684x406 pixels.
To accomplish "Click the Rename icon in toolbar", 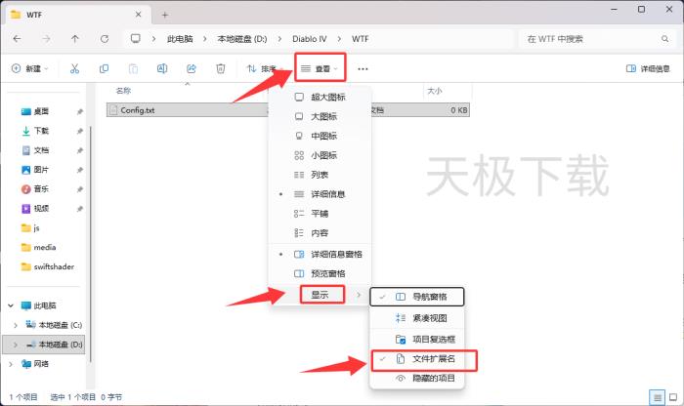I will point(162,68).
